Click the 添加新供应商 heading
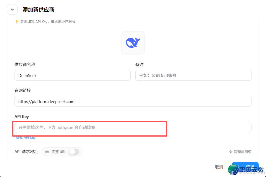 [38, 10]
